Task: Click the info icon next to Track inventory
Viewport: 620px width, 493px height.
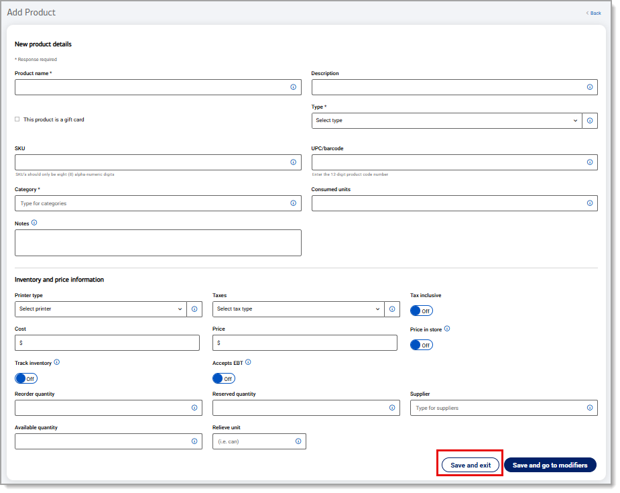Action: point(57,362)
